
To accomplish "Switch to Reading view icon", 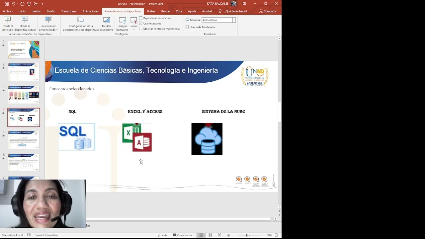I will click(x=219, y=235).
